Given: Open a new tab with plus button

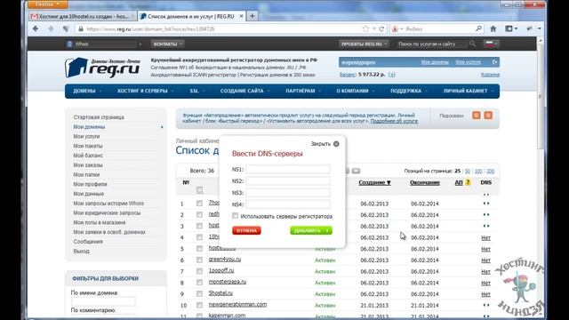Looking at the screenshot, I should click(x=252, y=16).
